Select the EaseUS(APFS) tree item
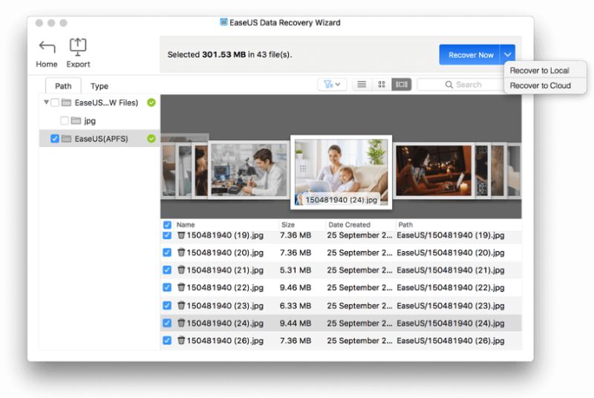Screen dimensions: 594x398 click(x=99, y=139)
